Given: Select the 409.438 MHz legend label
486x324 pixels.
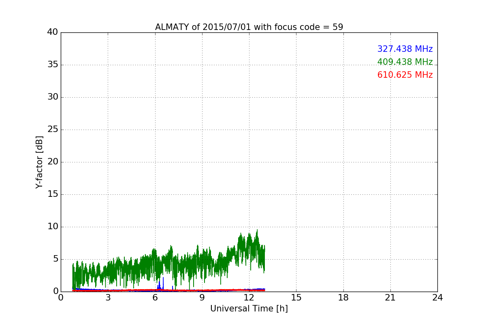Looking at the screenshot, I should pos(405,62).
